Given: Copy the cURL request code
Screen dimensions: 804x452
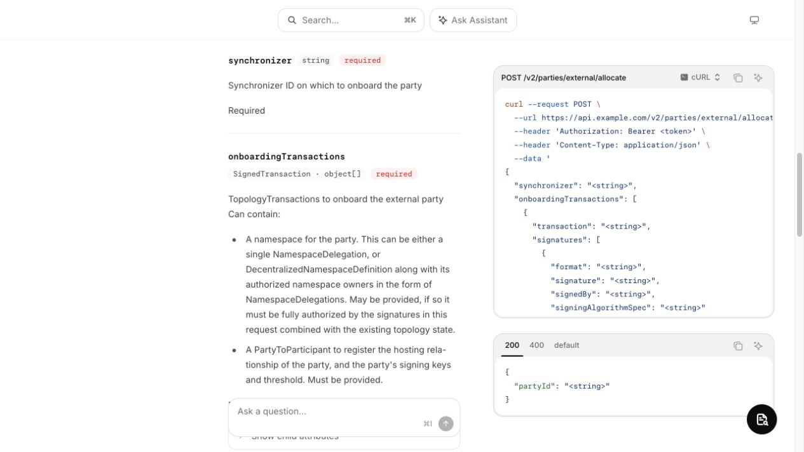Looking at the screenshot, I should (738, 77).
